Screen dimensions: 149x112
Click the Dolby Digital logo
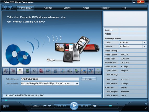click(x=6, y=107)
